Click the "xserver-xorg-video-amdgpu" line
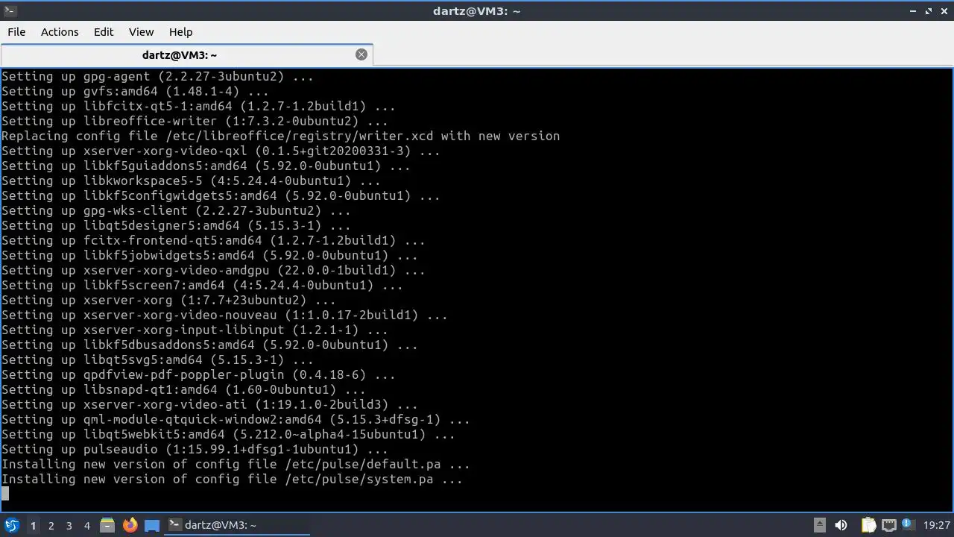954x537 pixels. [214, 270]
